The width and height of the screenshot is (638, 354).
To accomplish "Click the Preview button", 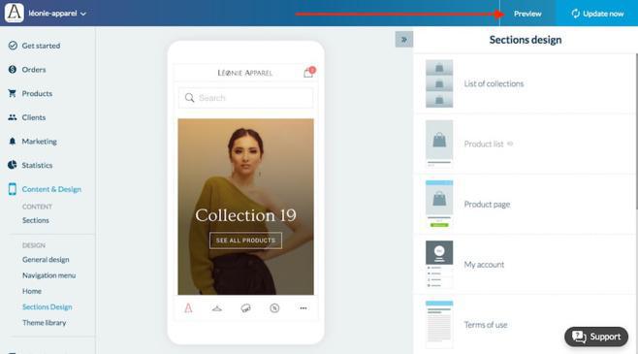I will tap(527, 14).
